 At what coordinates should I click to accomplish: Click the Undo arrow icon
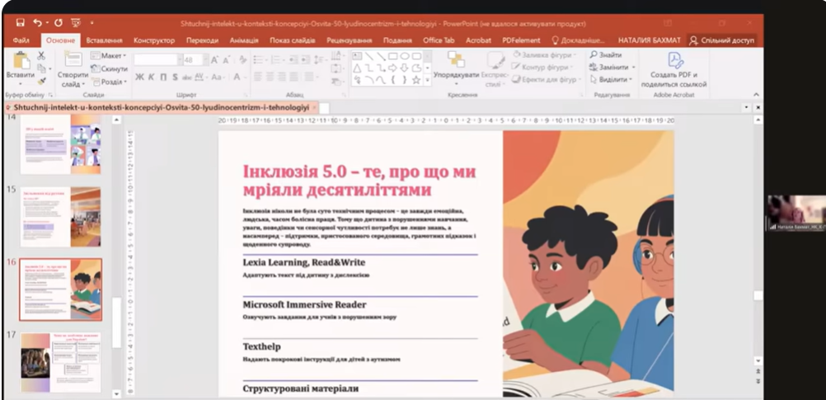coord(38,23)
